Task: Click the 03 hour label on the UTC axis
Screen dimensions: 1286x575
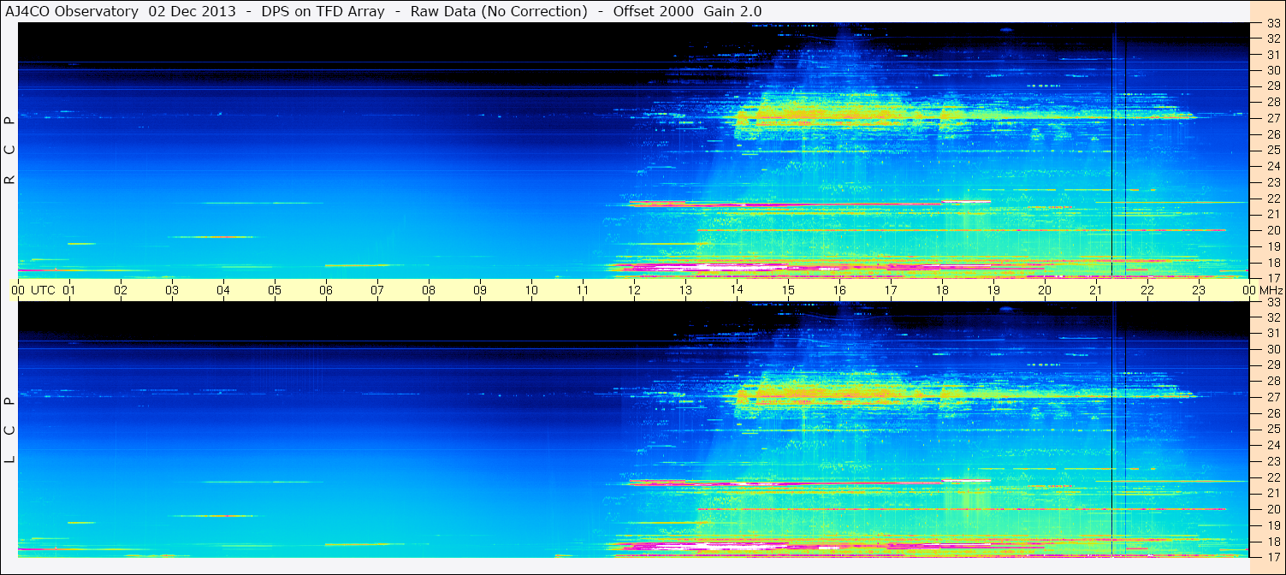Action: (172, 290)
